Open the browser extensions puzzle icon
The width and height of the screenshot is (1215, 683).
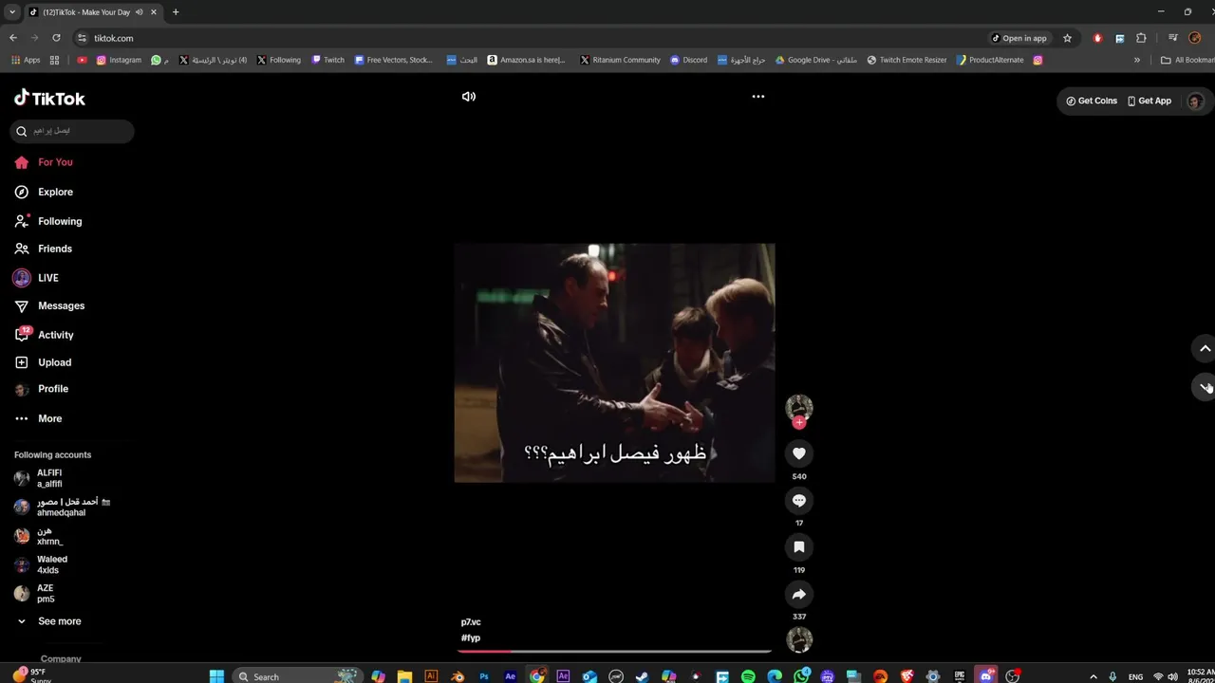pos(1141,38)
